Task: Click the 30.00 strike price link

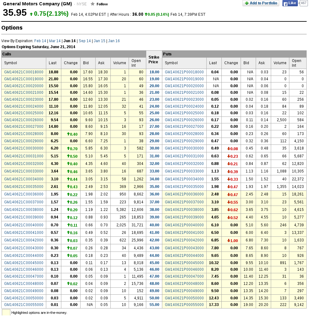Action: point(154,148)
